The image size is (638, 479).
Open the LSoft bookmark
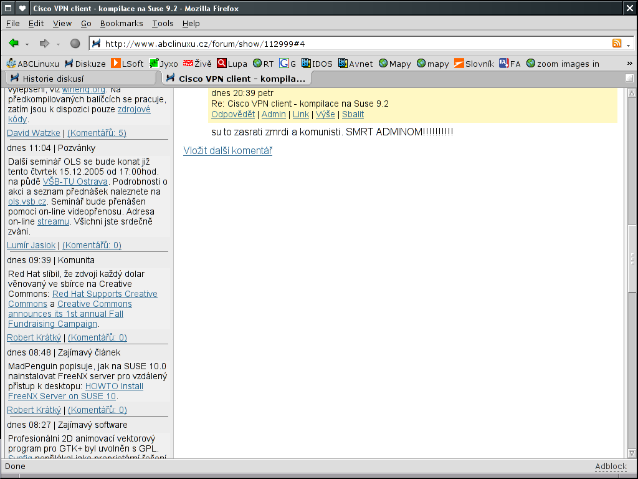[127, 64]
